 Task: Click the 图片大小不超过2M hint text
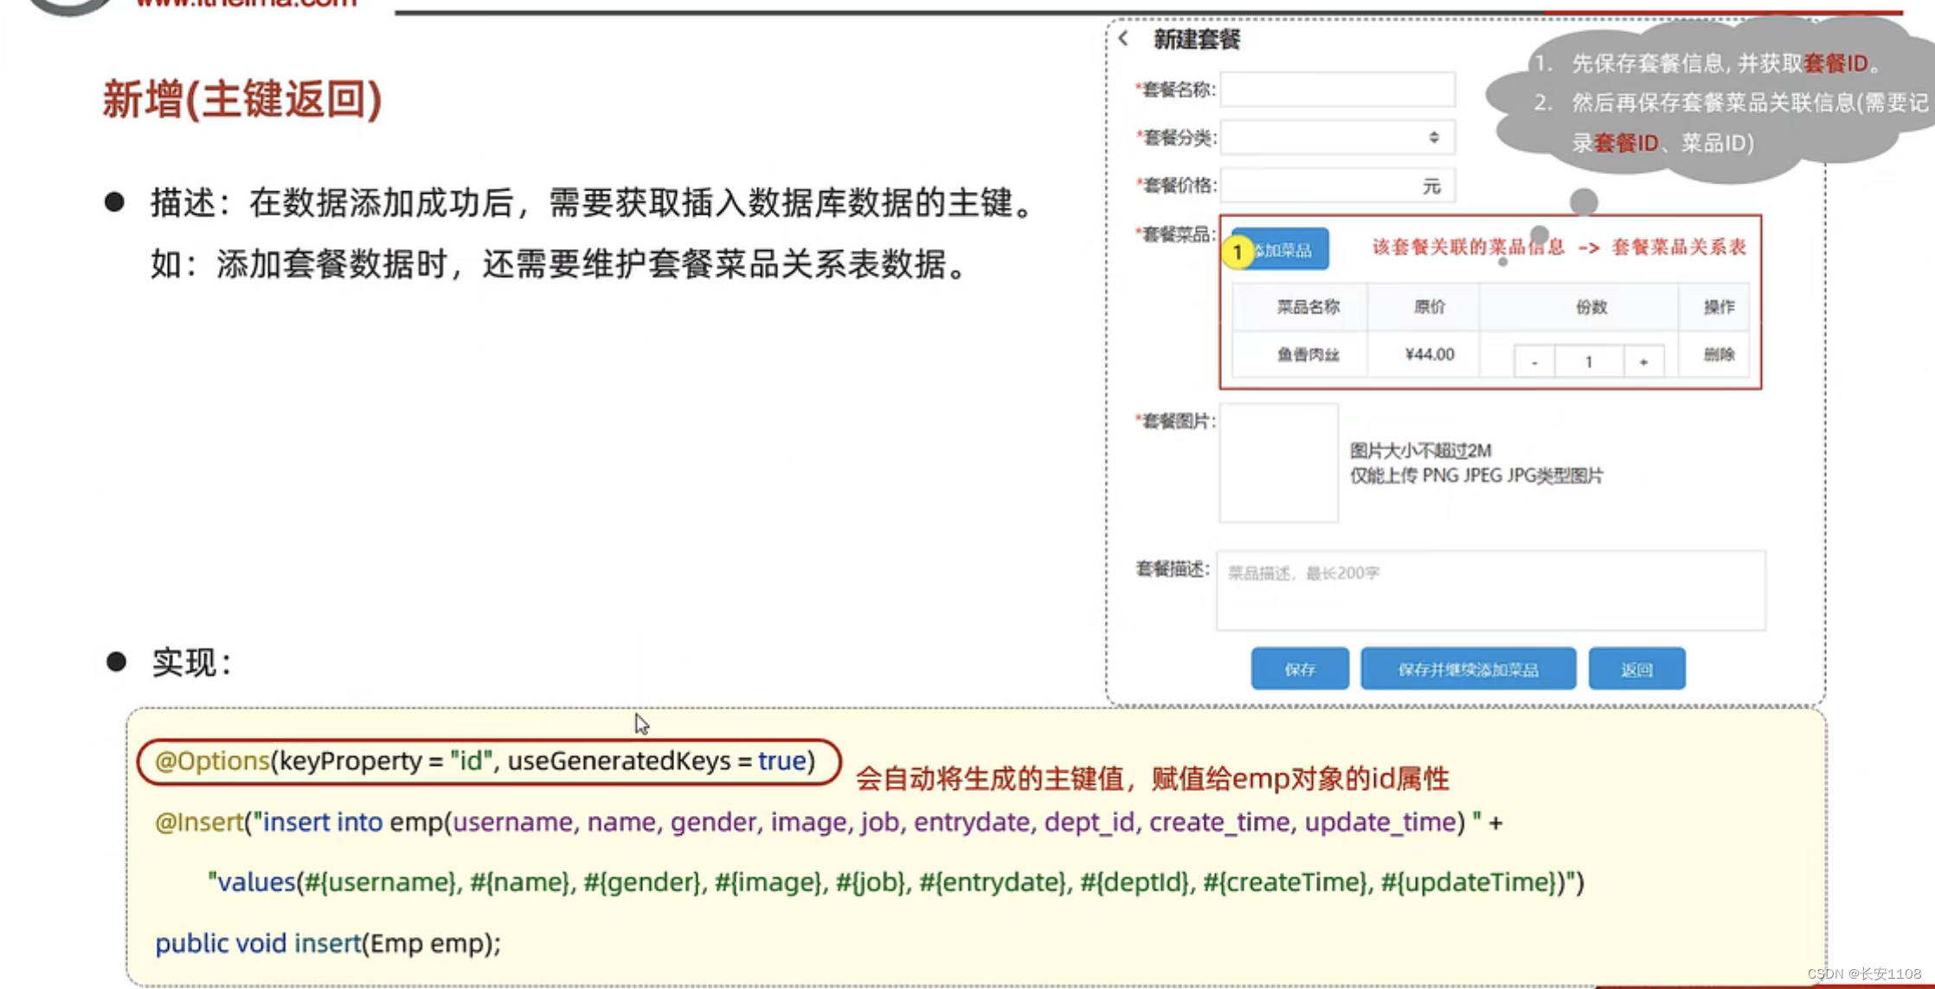click(x=1420, y=450)
